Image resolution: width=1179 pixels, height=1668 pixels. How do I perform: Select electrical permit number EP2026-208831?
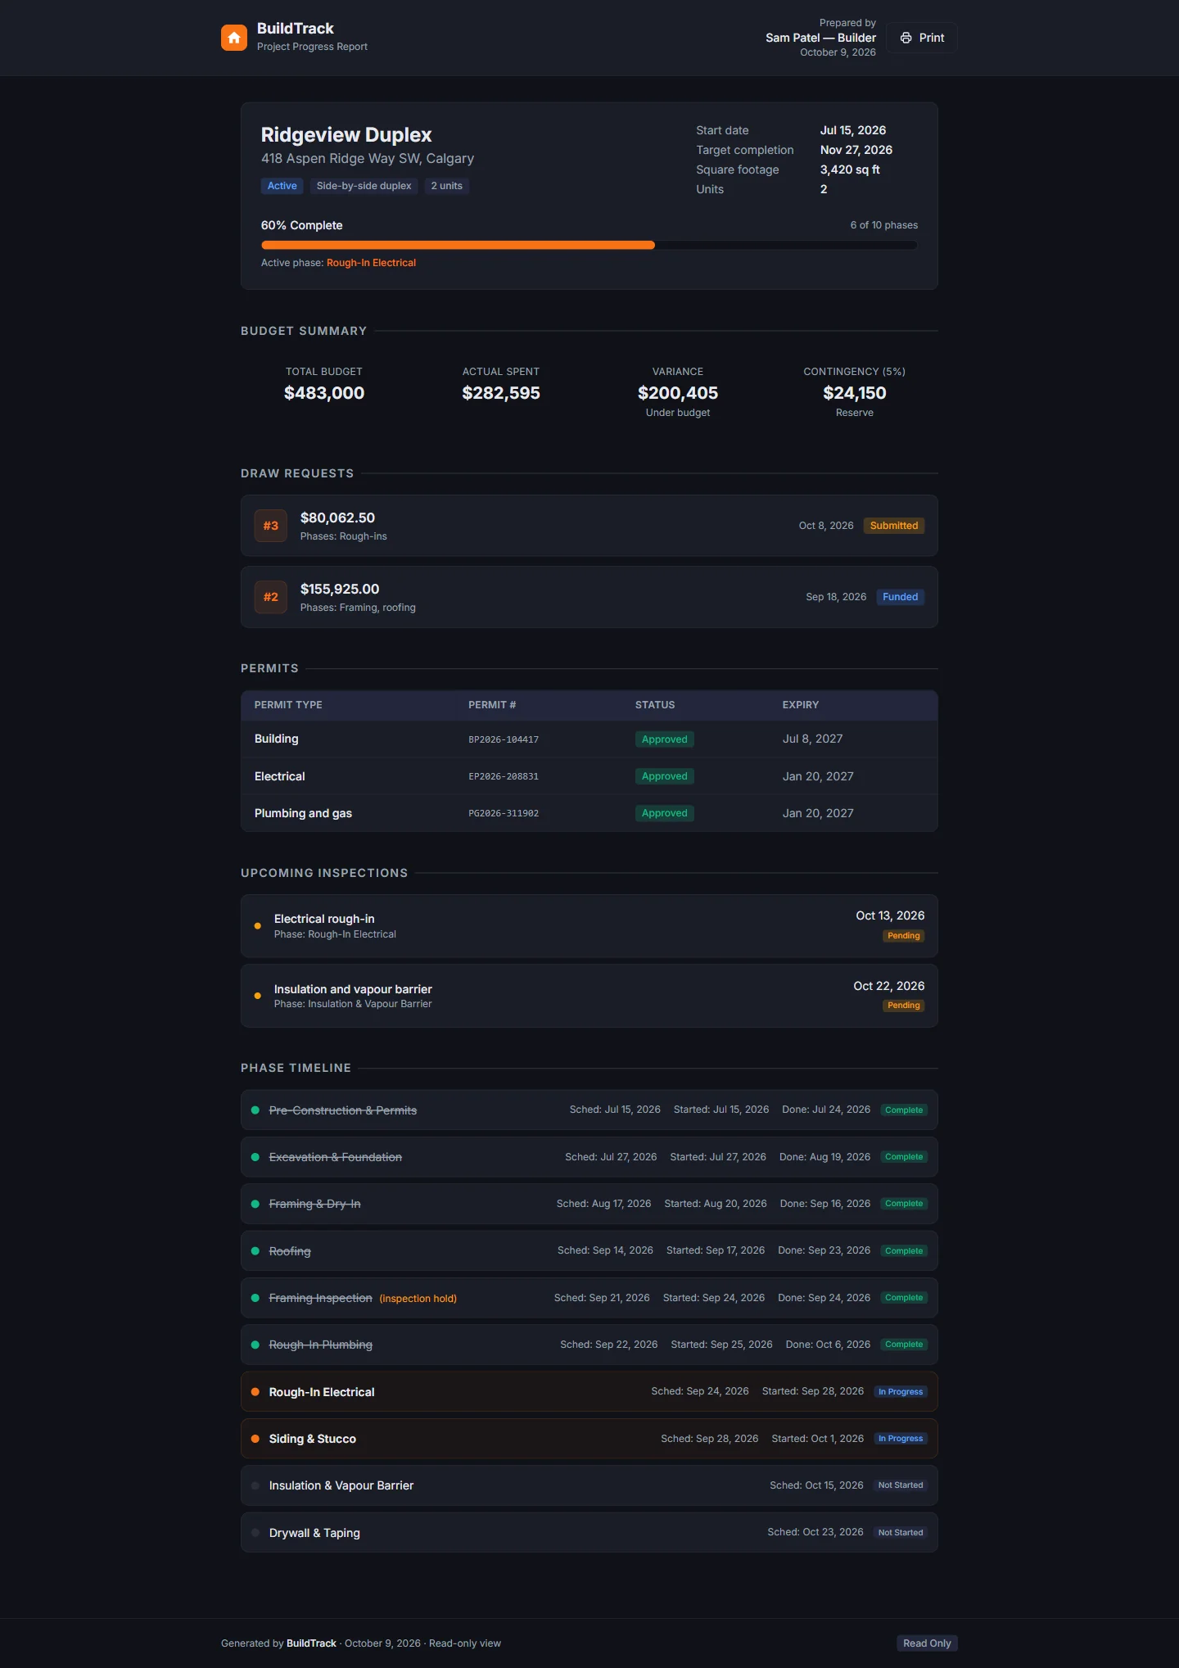tap(504, 776)
